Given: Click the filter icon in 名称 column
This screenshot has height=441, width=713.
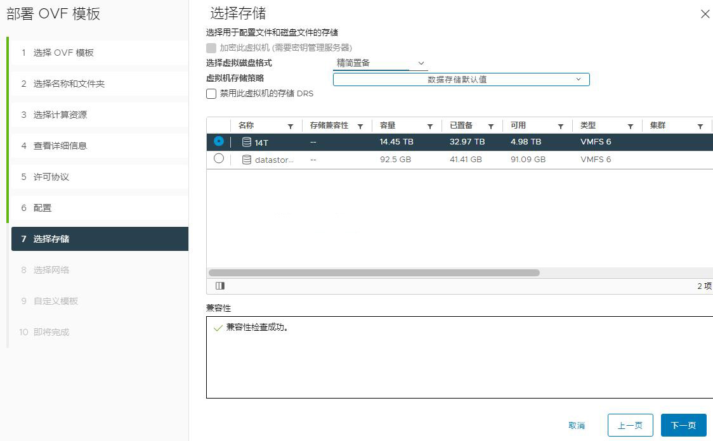Looking at the screenshot, I should [x=291, y=126].
